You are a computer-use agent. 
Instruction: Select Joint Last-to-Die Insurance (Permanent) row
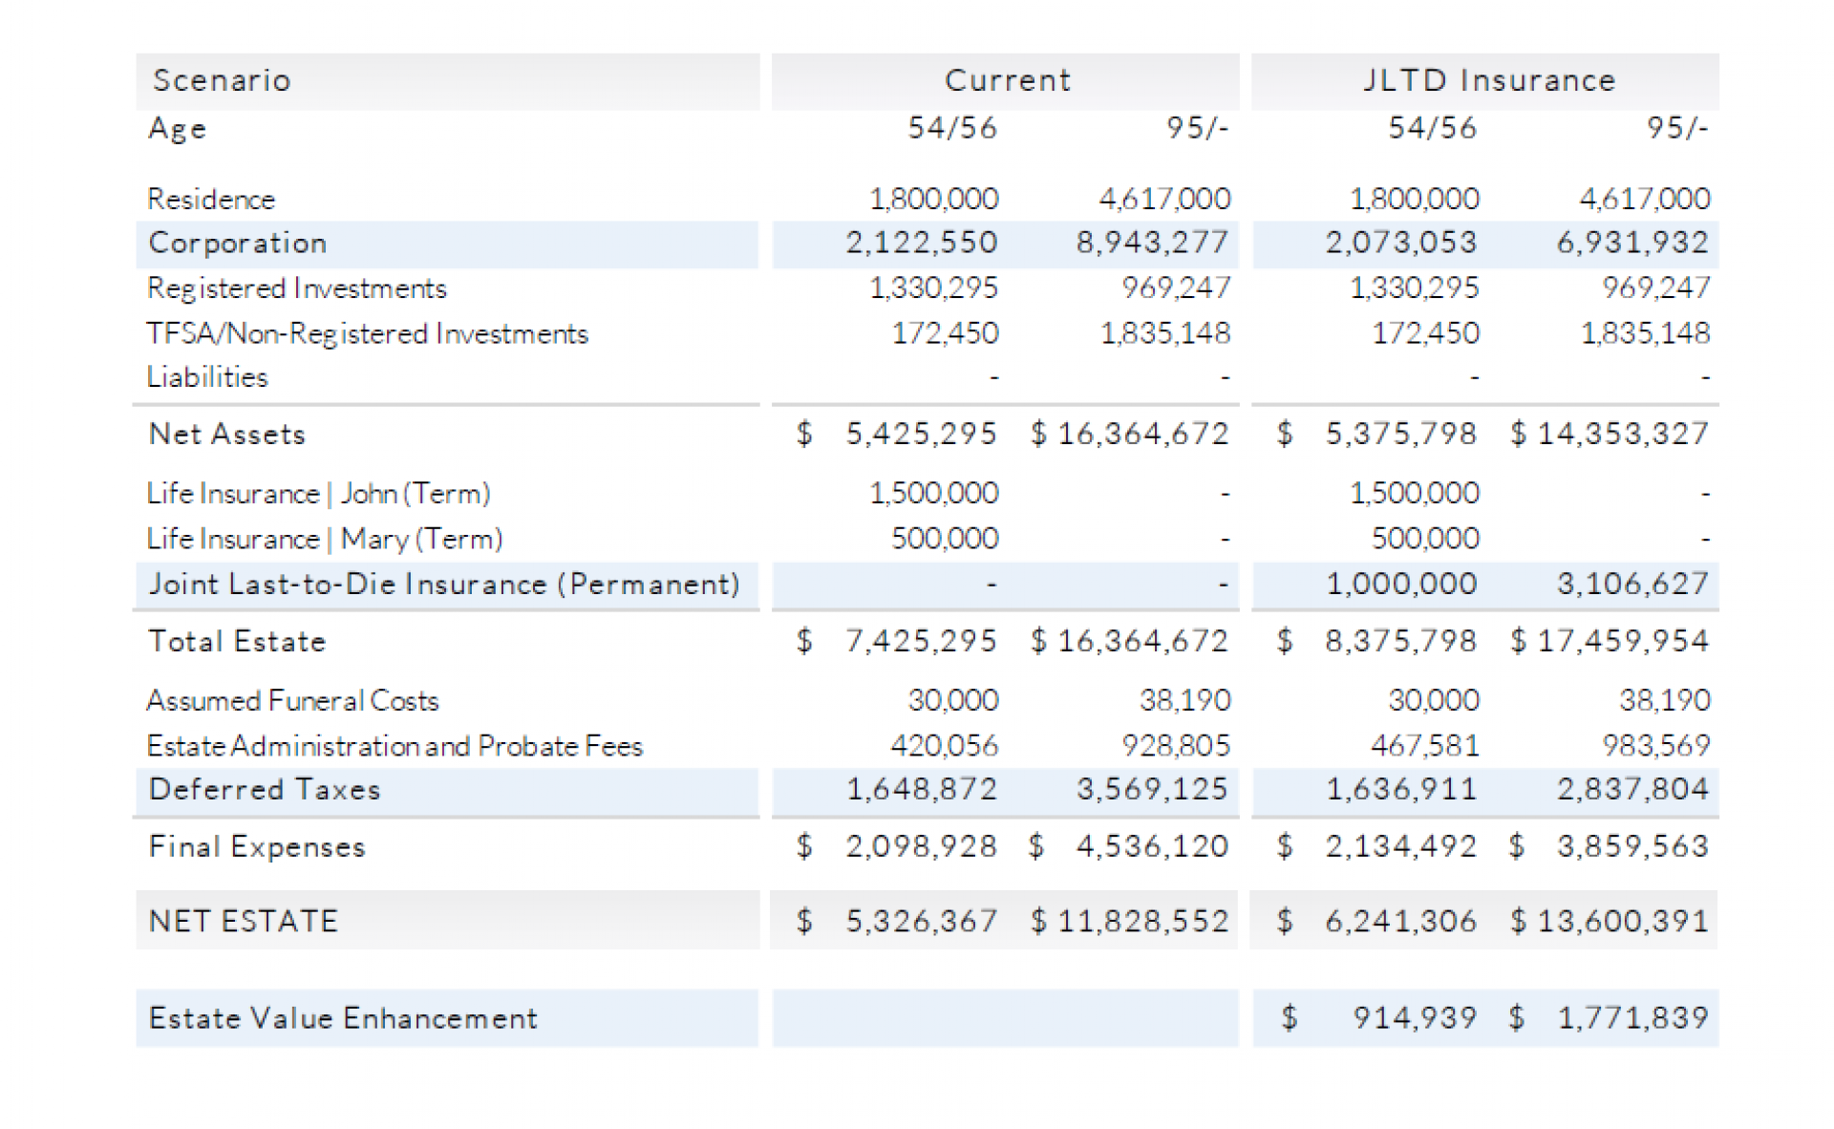444,585
